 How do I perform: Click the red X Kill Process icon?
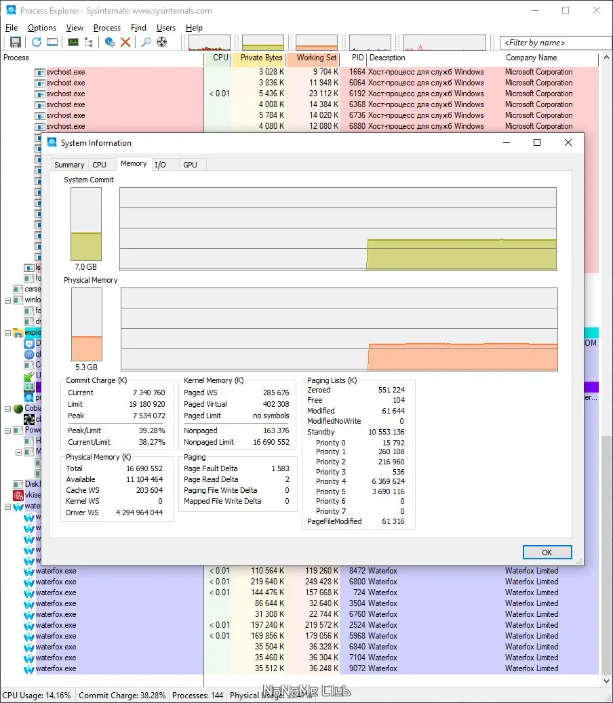click(x=125, y=42)
